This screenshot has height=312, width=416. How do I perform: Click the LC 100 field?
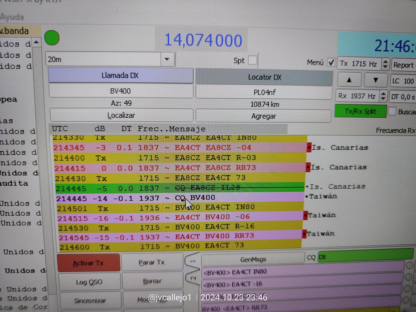point(403,81)
